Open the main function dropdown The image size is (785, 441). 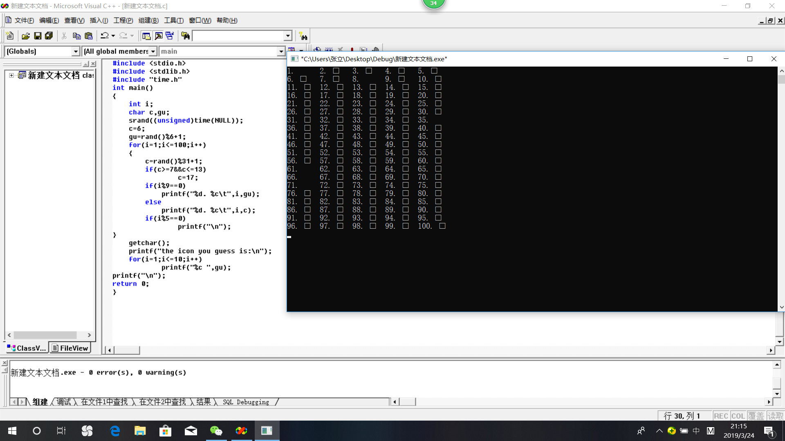pyautogui.click(x=281, y=51)
